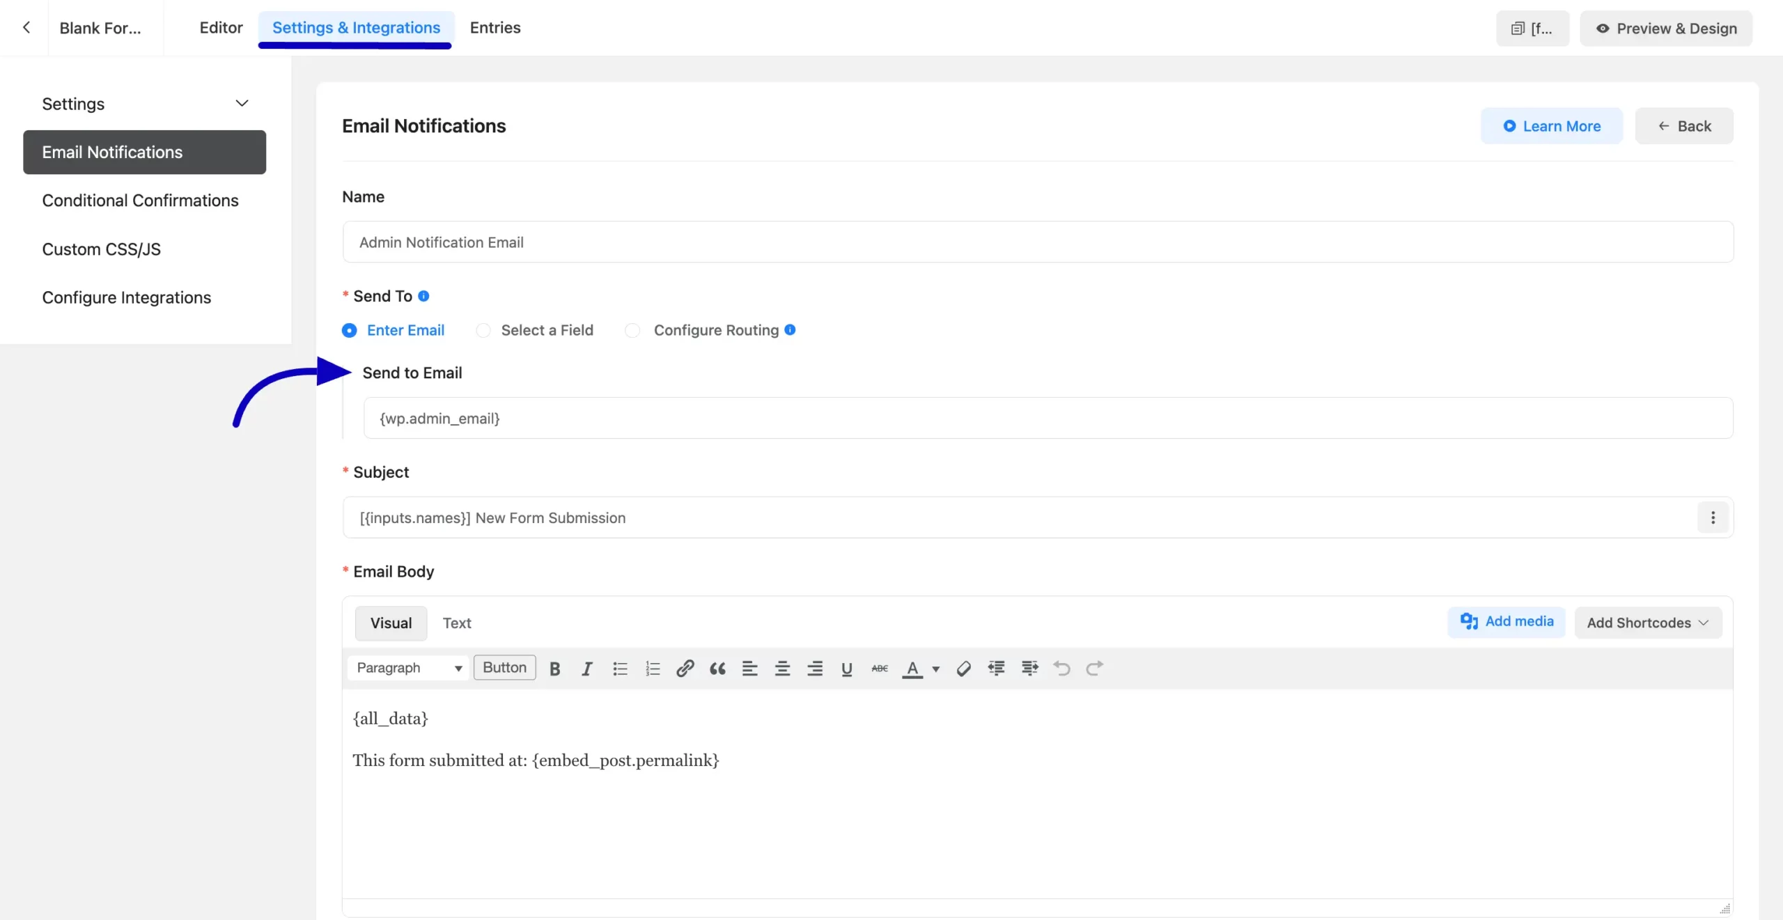Redo last edit in email body
This screenshot has height=920, width=1783.
1094,669
